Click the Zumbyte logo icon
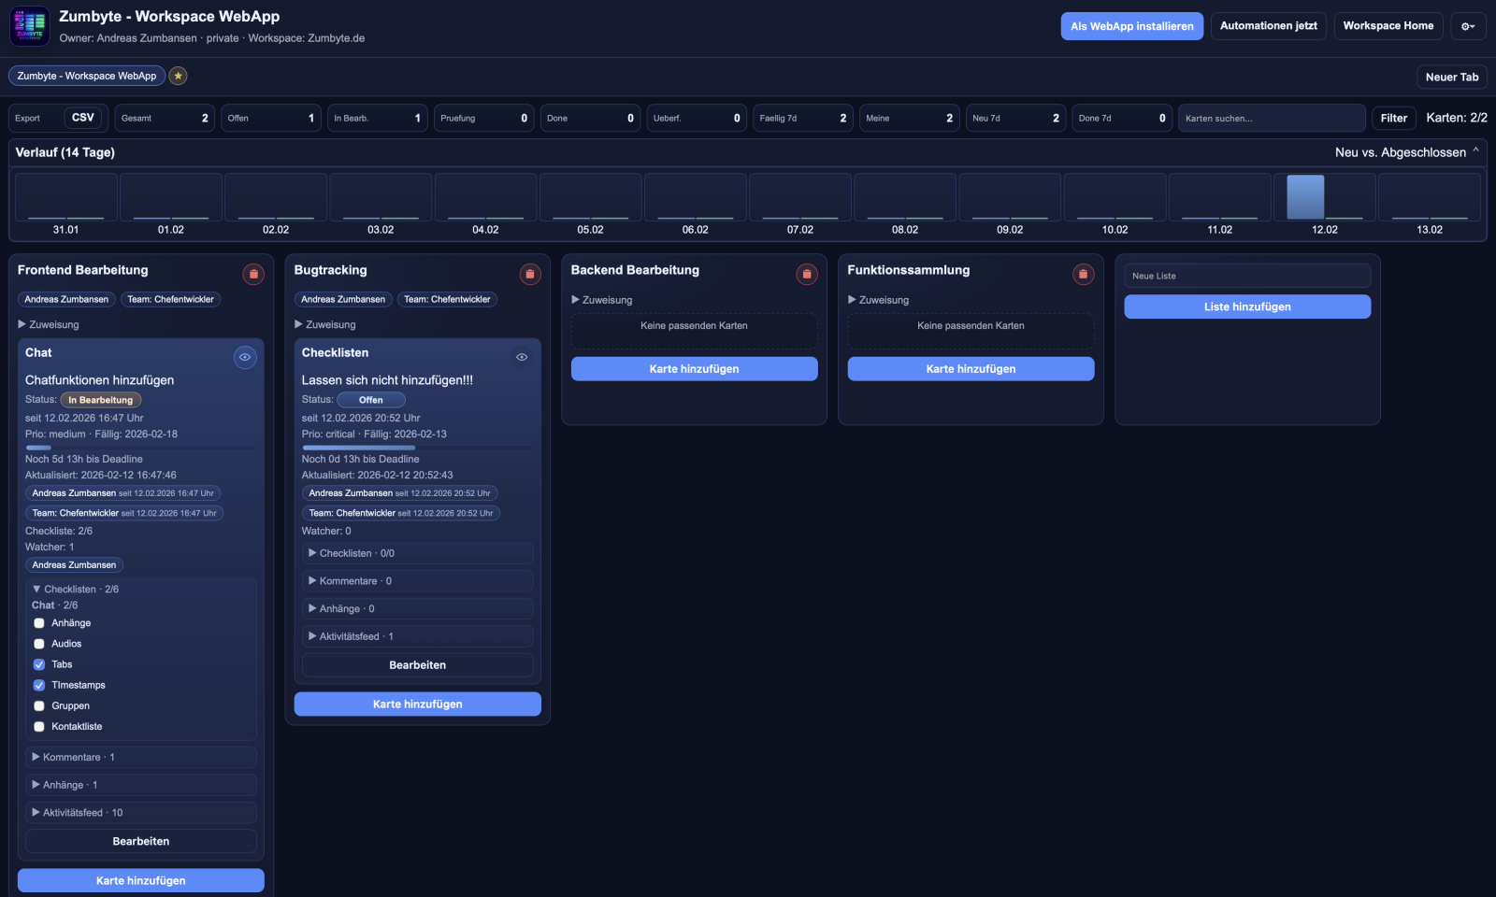 click(x=29, y=26)
